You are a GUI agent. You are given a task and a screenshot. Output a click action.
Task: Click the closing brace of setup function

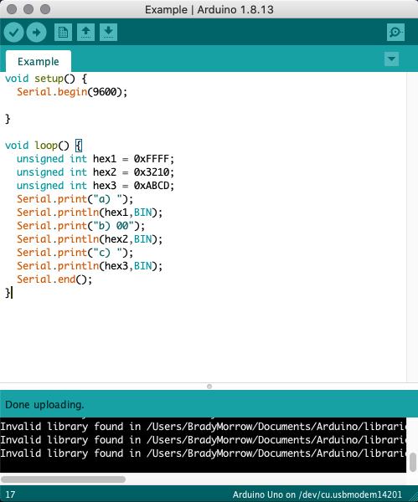(x=8, y=119)
